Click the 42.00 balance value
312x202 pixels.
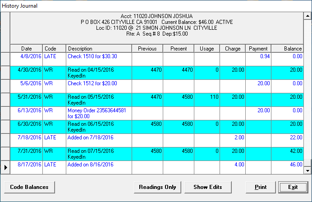(296, 151)
